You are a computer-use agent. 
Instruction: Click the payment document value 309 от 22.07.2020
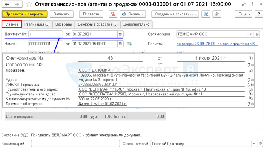tap(95, 99)
